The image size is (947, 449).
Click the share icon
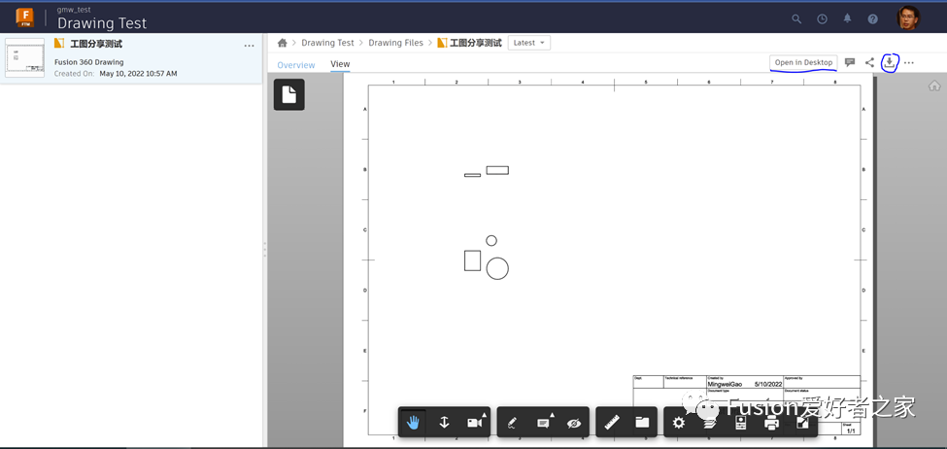(869, 62)
